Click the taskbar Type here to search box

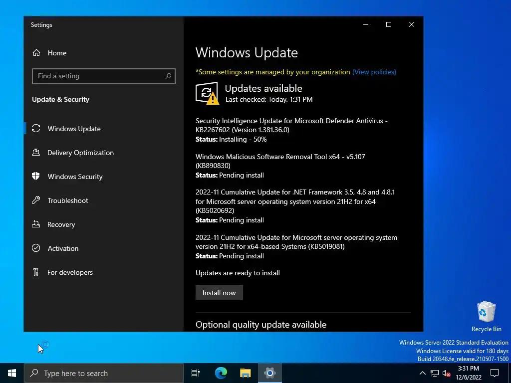104,373
